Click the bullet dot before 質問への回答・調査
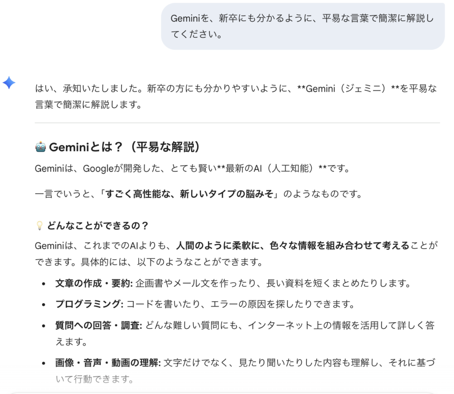Screen dimensions: 454x394 click(x=44, y=326)
